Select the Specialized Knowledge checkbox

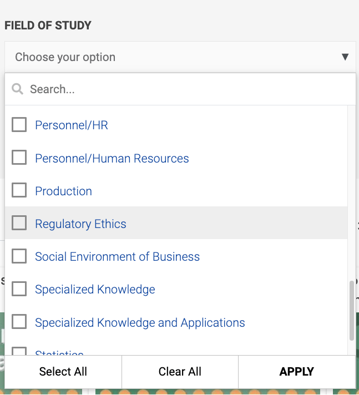pyautogui.click(x=19, y=289)
